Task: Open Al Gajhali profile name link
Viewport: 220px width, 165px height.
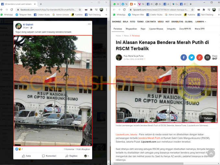Action: [x=28, y=25]
